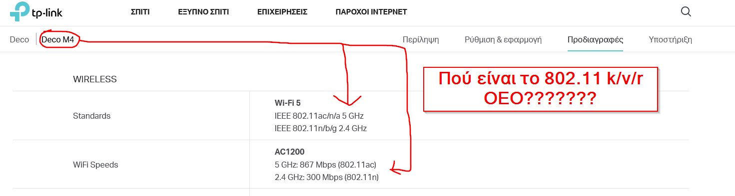Select the ΕΠΙΧΕΙΡΗΣΕΙΣ menu item
The width and height of the screenshot is (735, 196).
(x=282, y=12)
